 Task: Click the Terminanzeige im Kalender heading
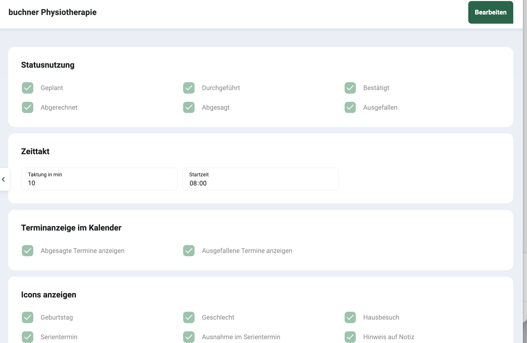click(71, 228)
